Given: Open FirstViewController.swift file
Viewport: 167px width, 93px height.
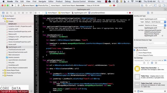Looking at the screenshot, I should 17,50.
